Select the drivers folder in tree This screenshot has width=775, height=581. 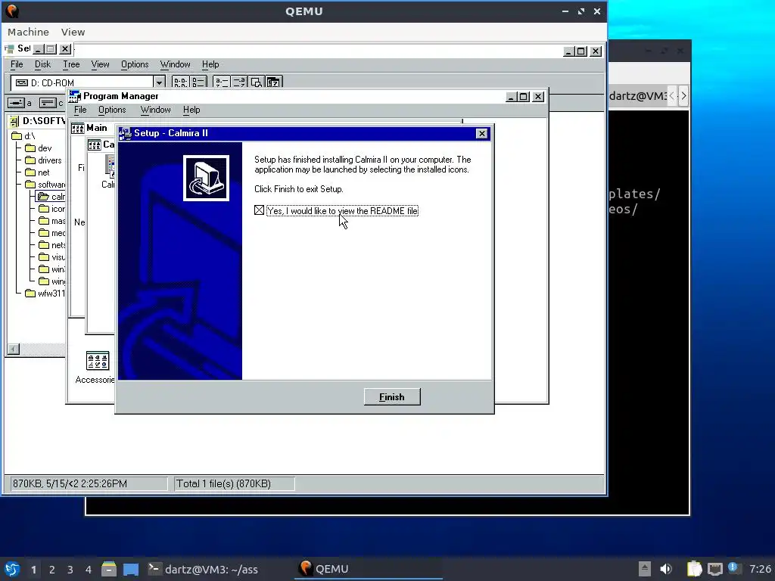coord(43,160)
